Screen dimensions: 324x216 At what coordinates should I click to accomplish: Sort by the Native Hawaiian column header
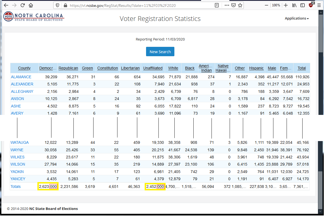click(x=223, y=68)
